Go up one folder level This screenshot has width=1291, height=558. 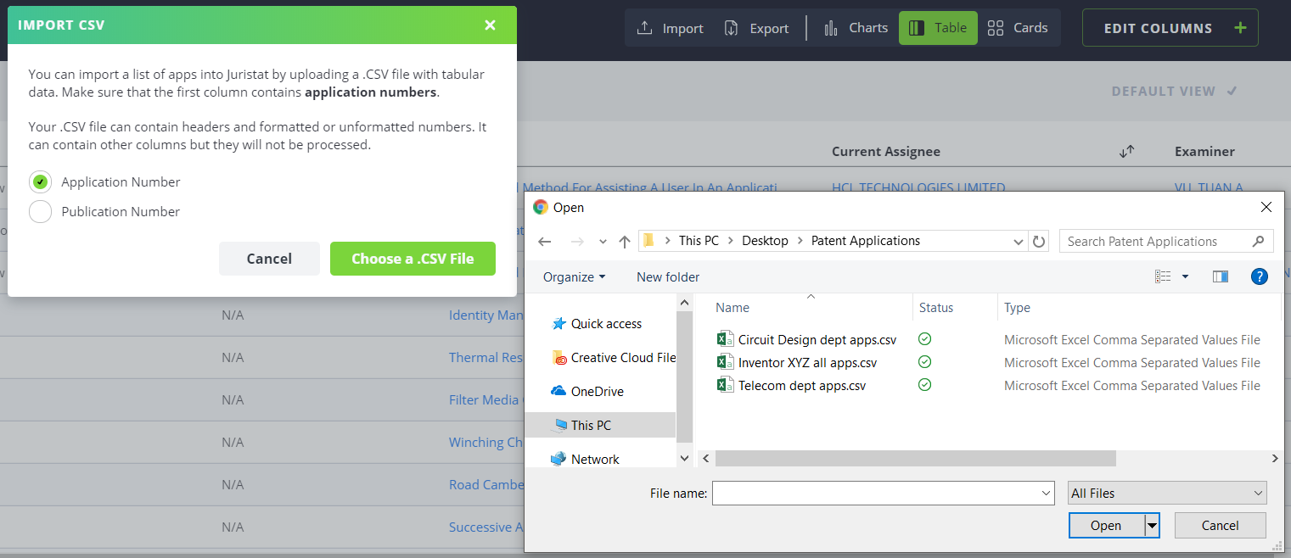pyautogui.click(x=625, y=242)
